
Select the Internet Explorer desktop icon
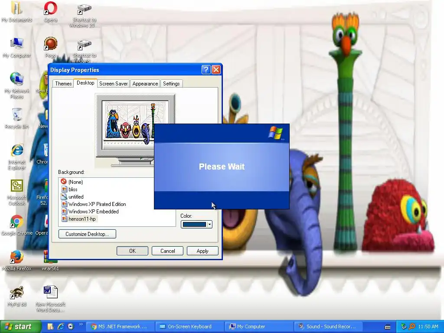(x=16, y=157)
